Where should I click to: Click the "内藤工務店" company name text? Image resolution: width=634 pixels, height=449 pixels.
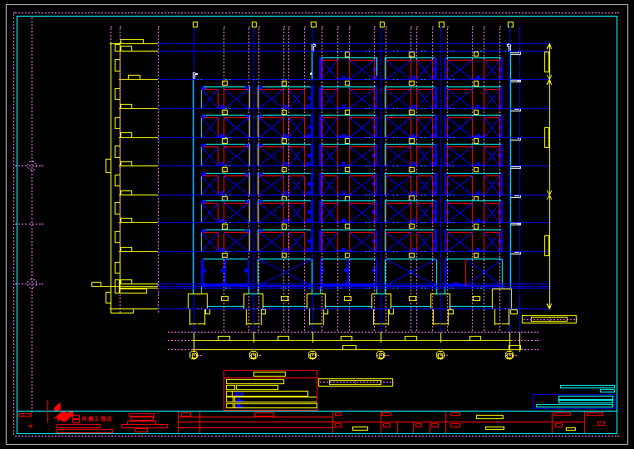tap(96, 419)
